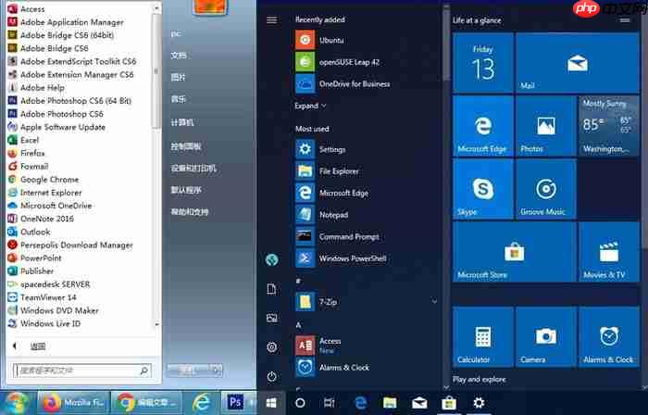
Task: Click the user account avatar in Start sidebar
Action: click(x=271, y=259)
